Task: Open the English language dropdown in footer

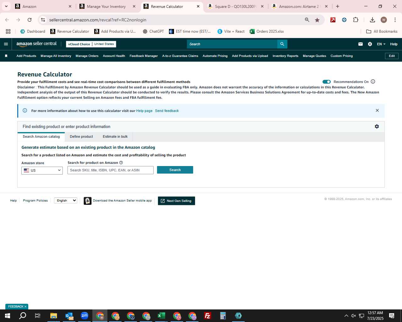Action: [x=66, y=201]
